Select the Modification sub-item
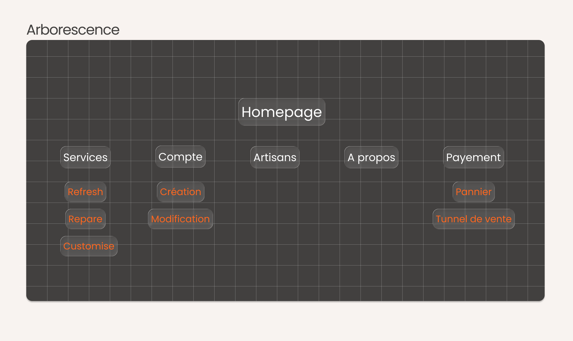Viewport: 573px width, 341px height. pyautogui.click(x=181, y=219)
